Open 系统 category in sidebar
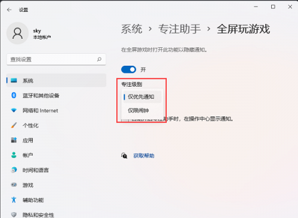Screen dimensions: 298x218 (x=57, y=81)
